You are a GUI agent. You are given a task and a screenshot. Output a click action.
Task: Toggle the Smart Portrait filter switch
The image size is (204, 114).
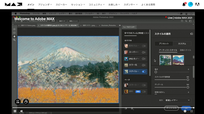[x=144, y=85]
